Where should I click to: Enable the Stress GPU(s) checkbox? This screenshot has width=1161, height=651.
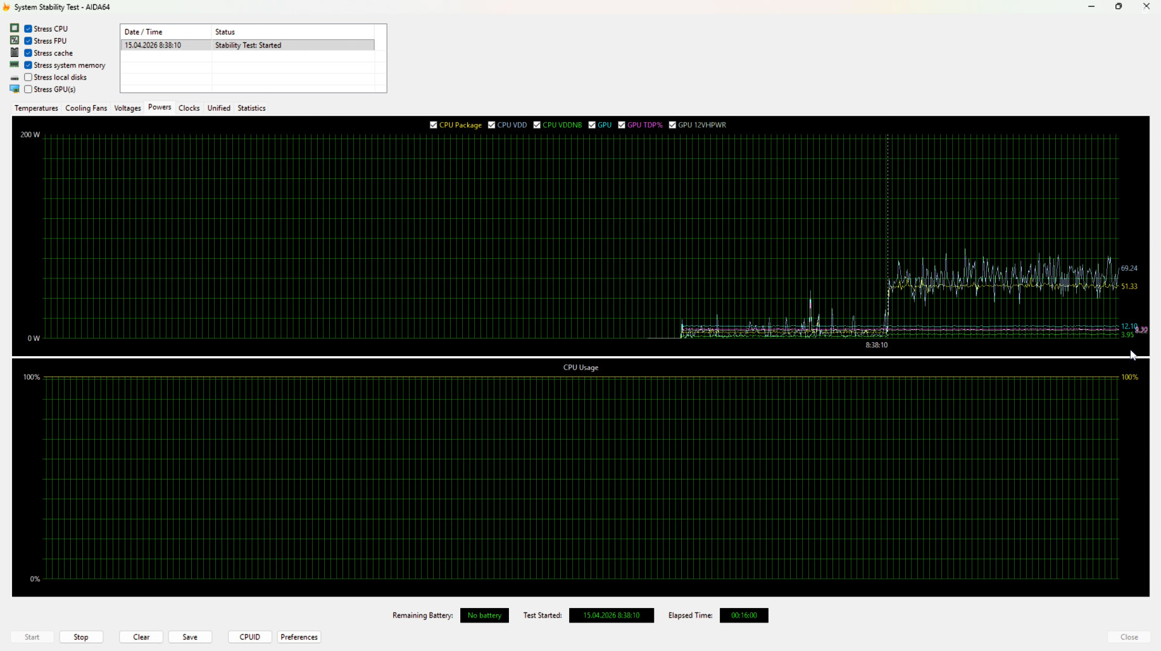[28, 89]
